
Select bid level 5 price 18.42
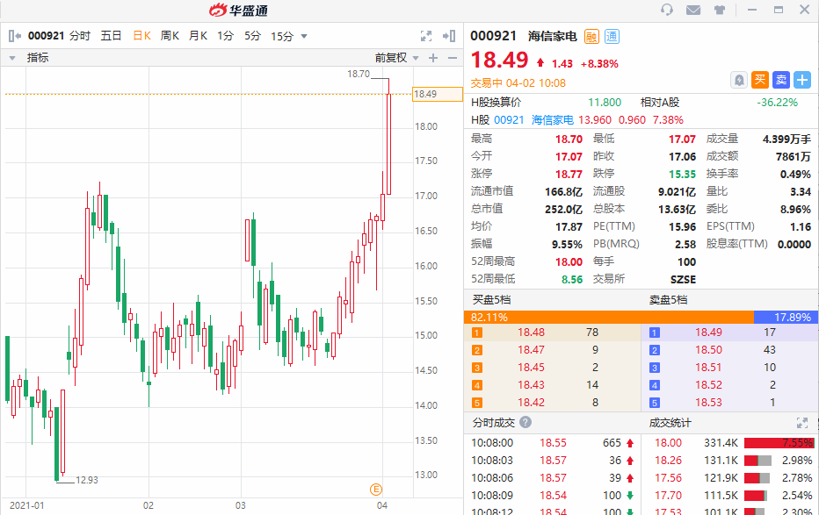pos(531,403)
